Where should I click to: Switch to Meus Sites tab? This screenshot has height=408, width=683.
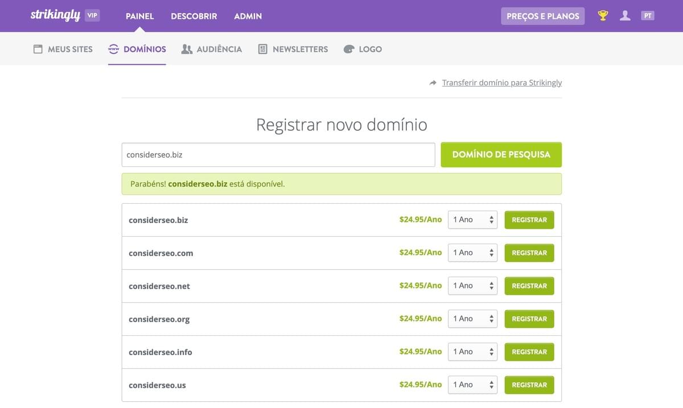63,49
